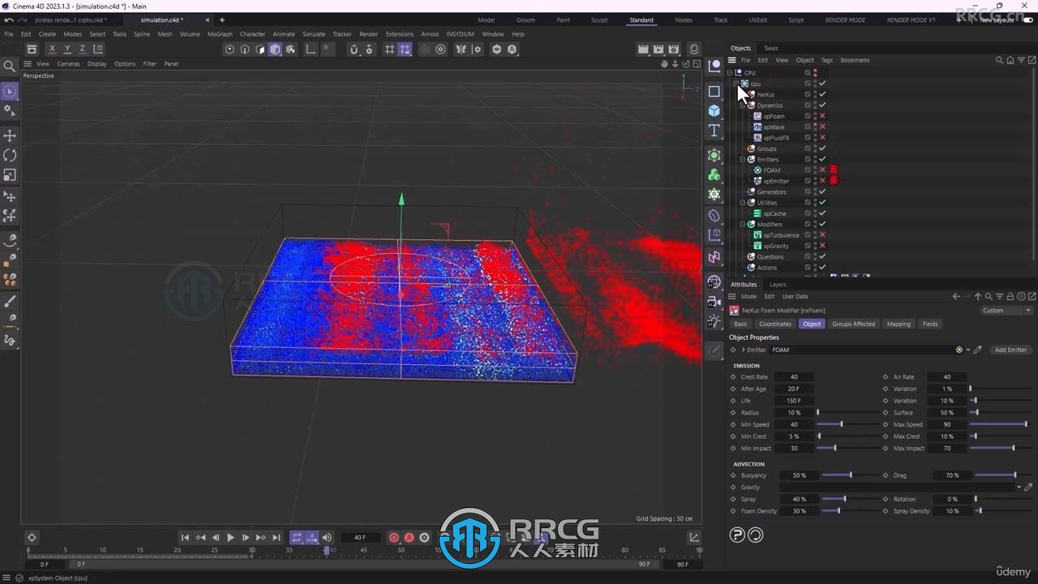Click the Null object icon in palette
Screen dimensions: 1038x584
[714, 66]
